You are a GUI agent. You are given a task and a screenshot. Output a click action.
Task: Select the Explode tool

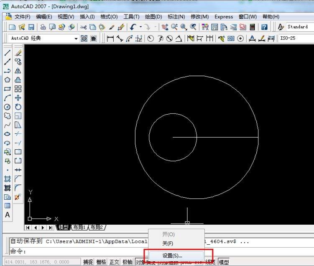coord(18,197)
